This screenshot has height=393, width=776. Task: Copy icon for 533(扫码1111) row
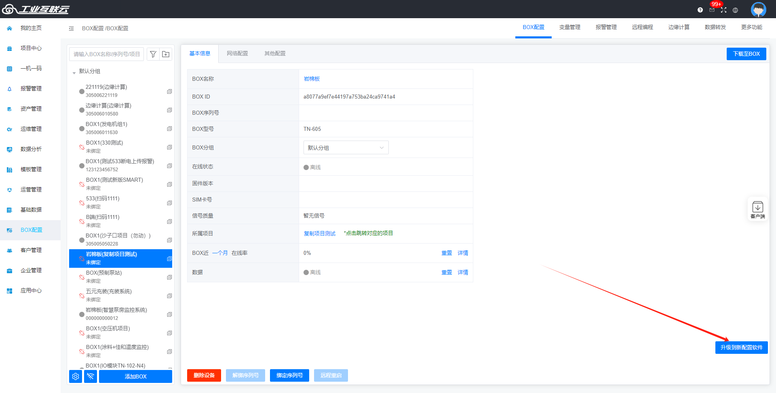pos(169,203)
